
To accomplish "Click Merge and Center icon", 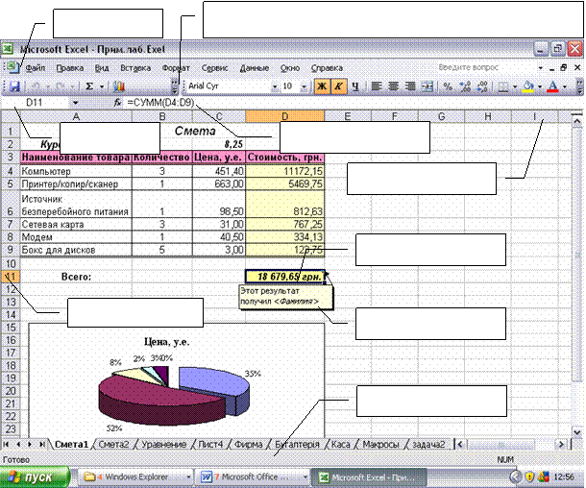I will [427, 86].
